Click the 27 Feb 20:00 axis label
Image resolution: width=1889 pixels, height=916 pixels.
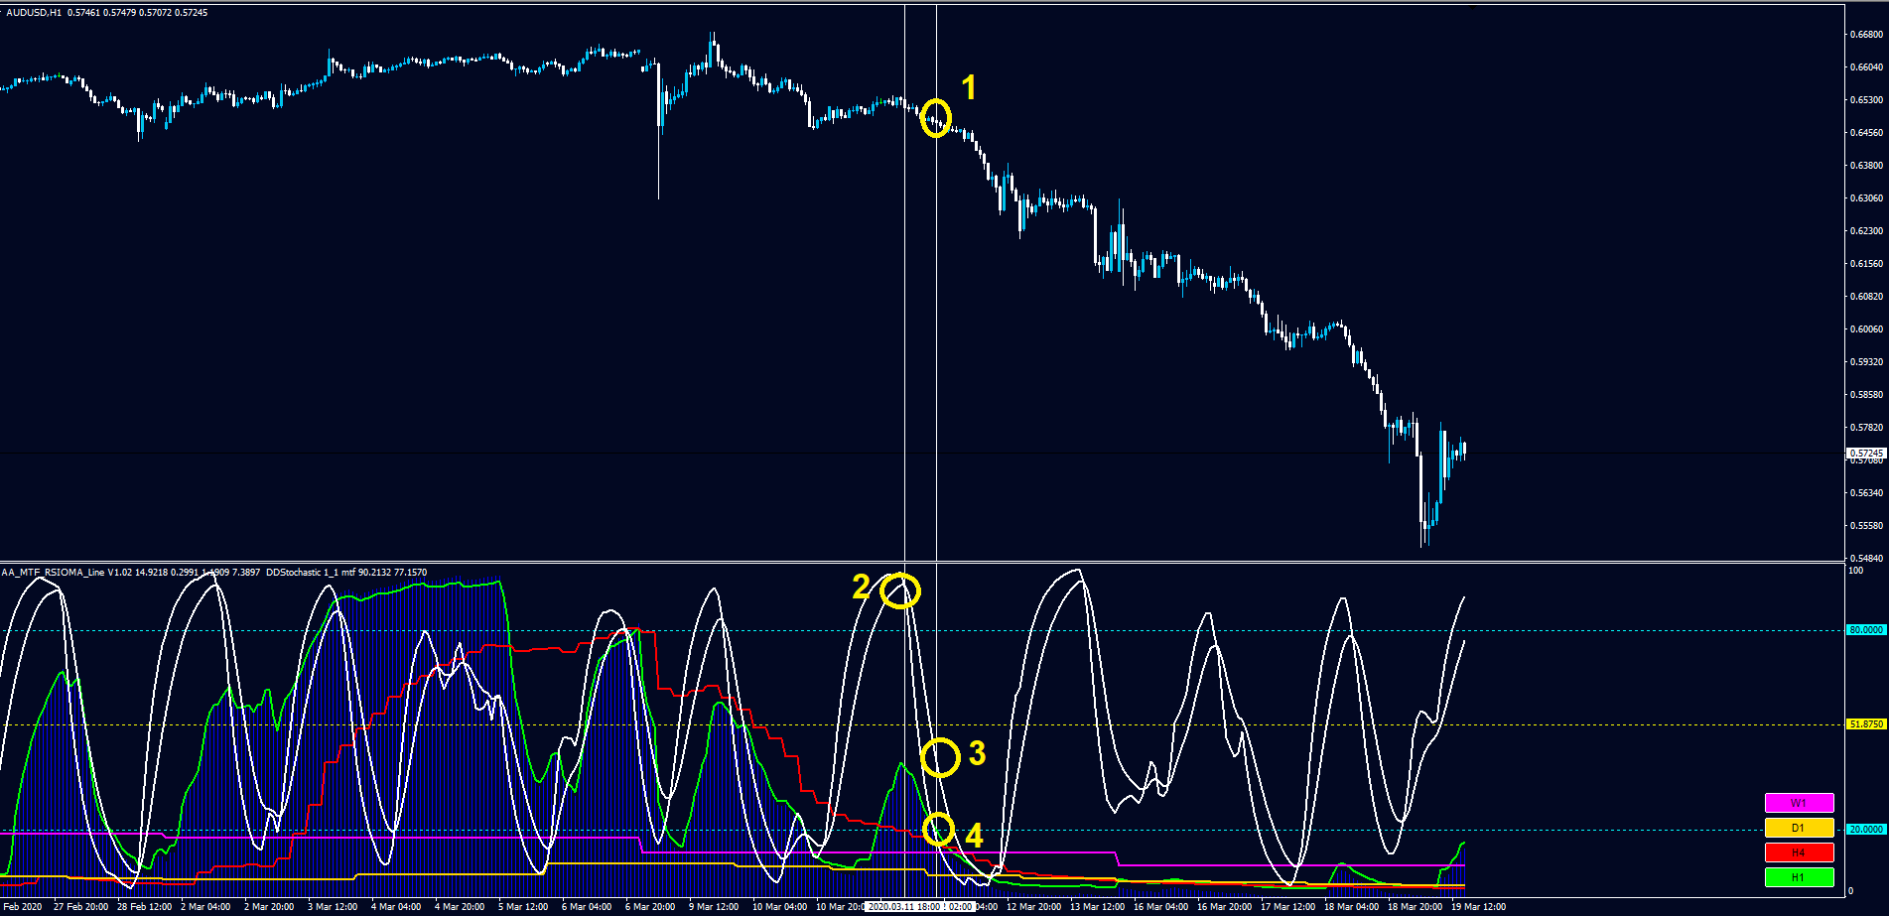[82, 906]
